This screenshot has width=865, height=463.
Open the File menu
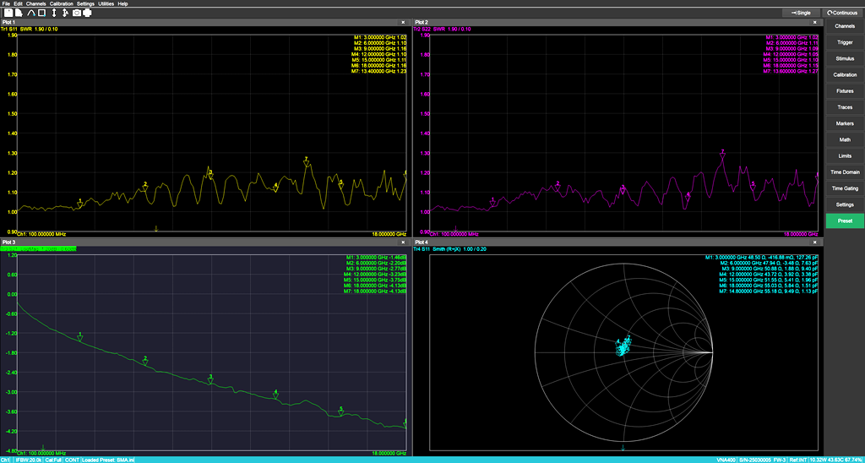(6, 3)
